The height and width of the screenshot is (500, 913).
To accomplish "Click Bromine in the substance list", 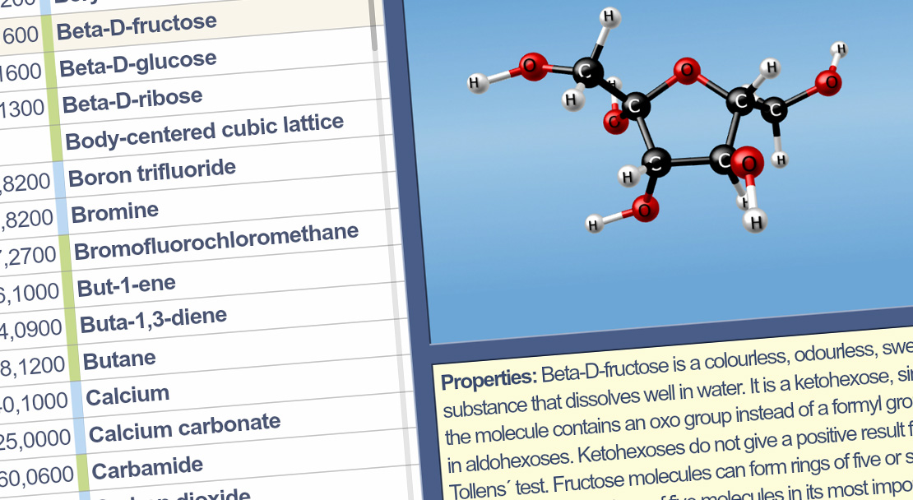I will point(115,213).
